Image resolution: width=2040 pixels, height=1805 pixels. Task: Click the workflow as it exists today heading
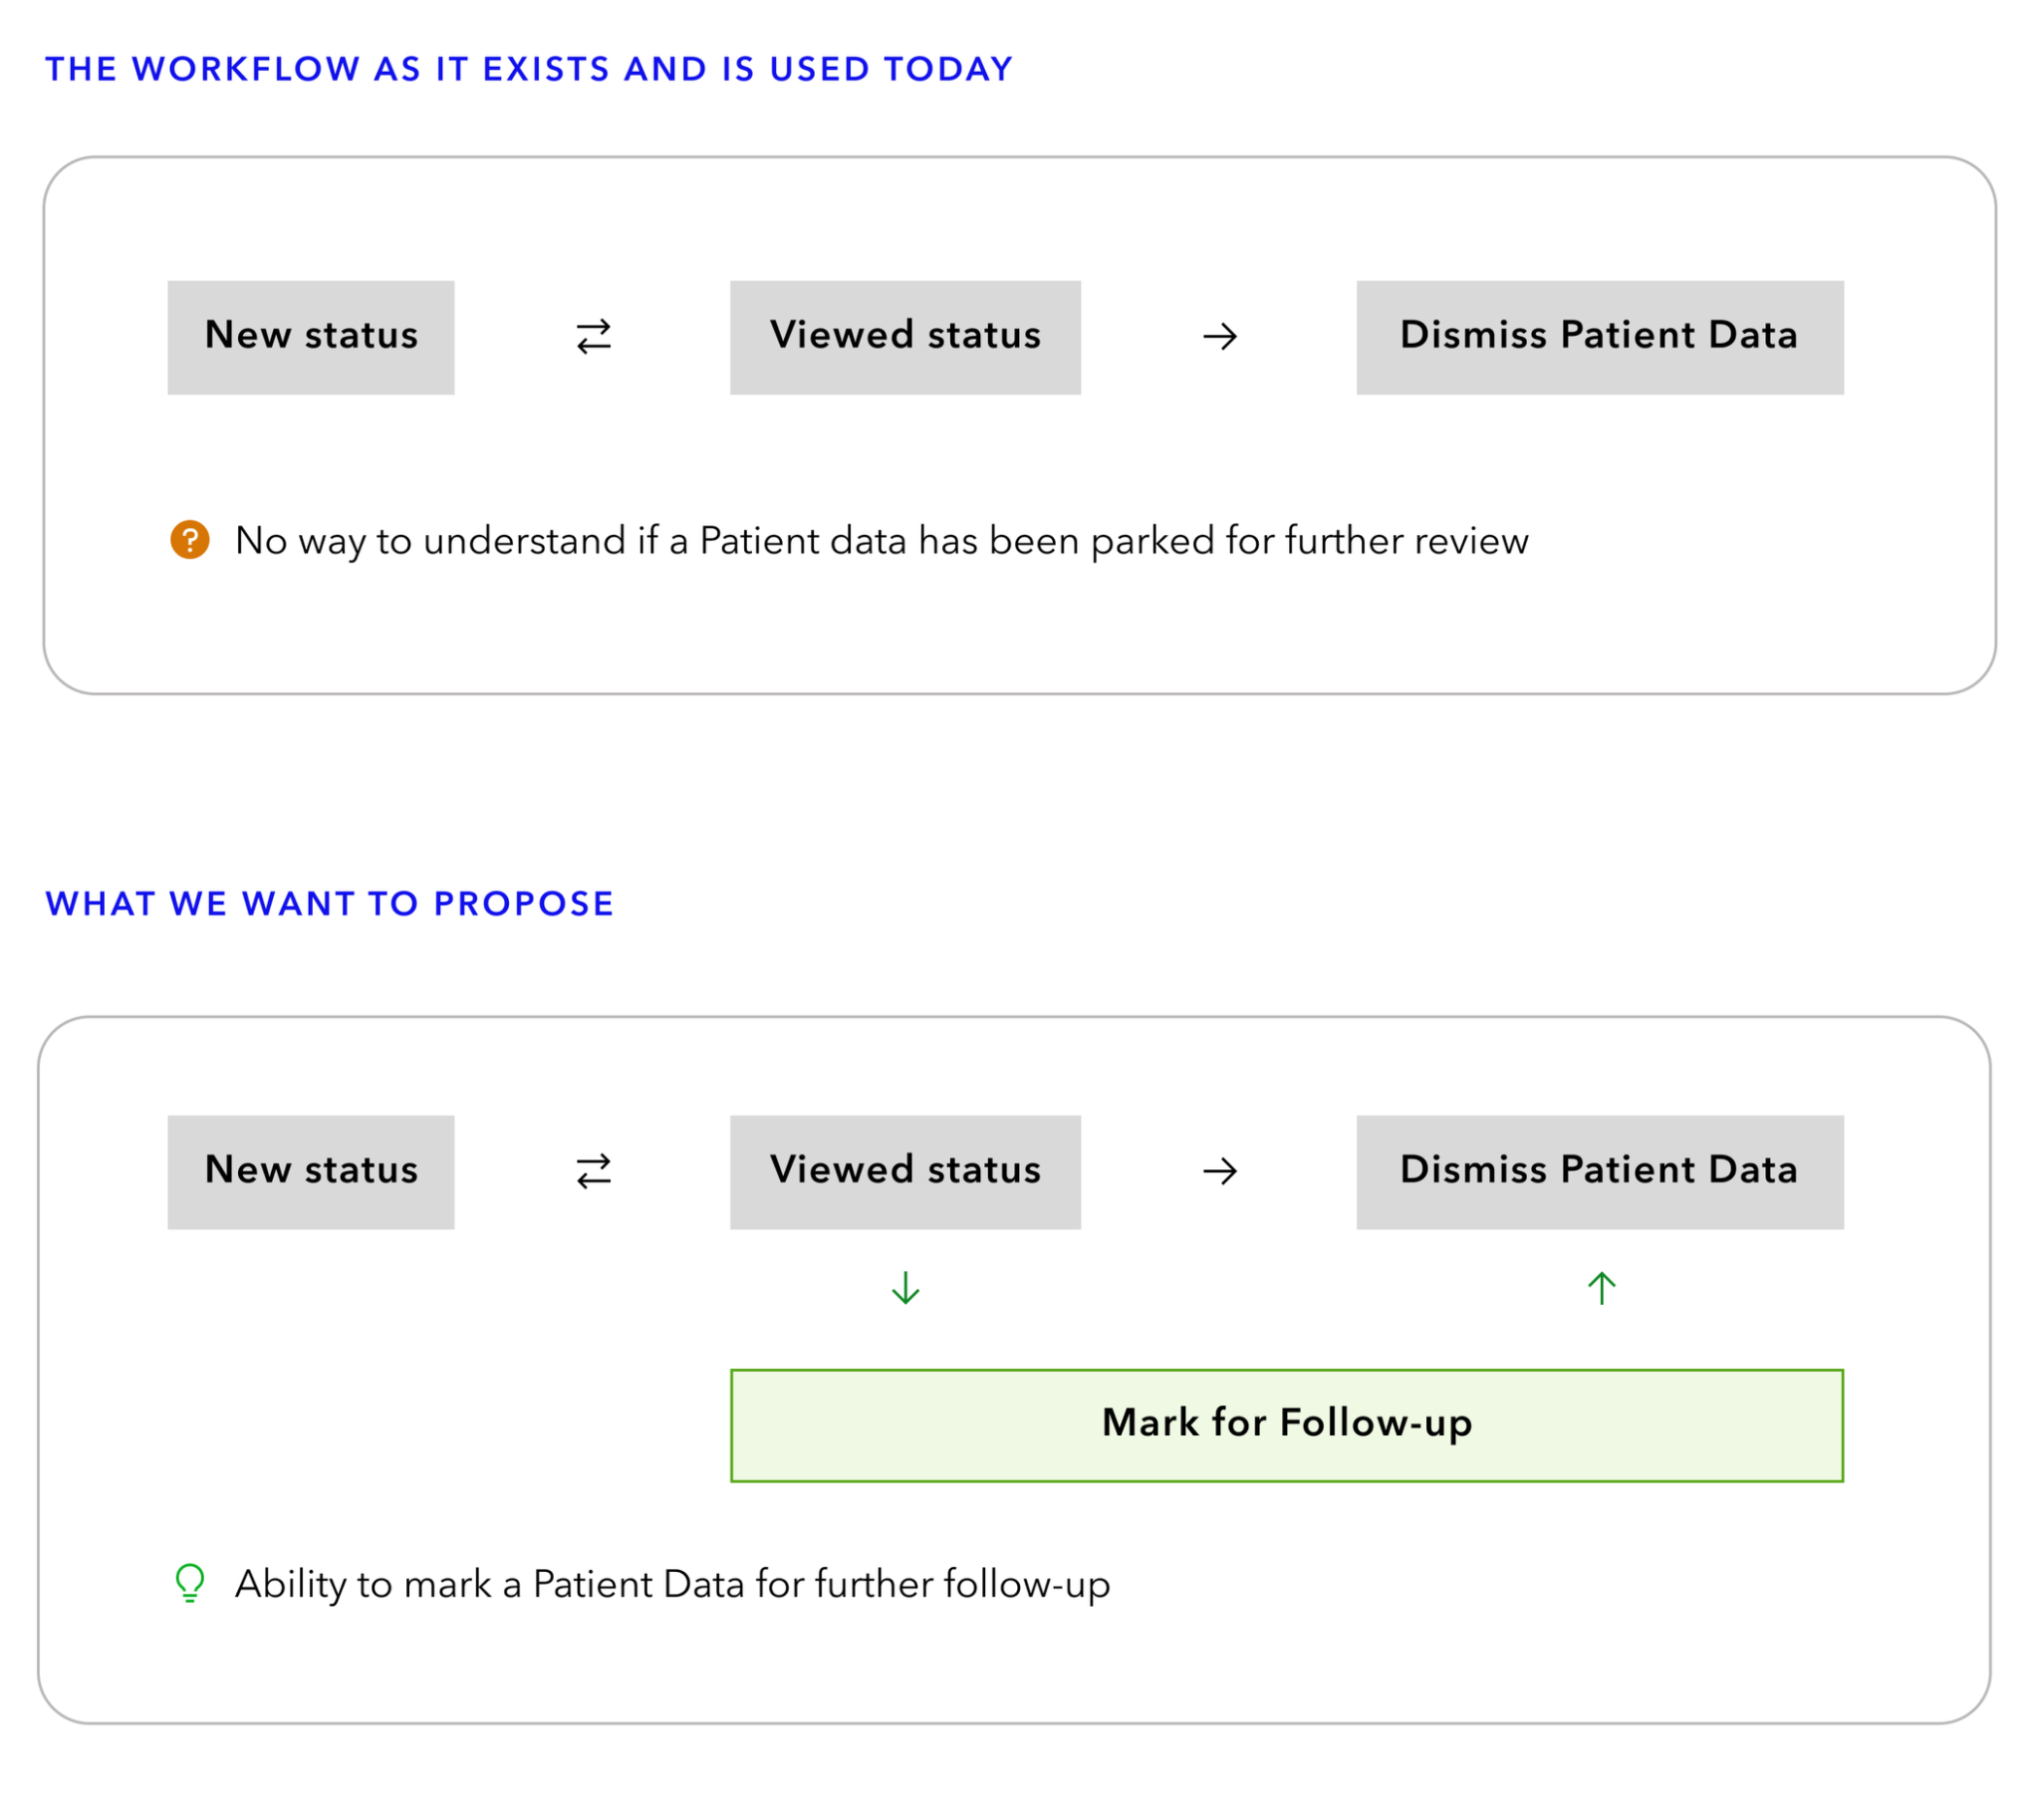(529, 69)
